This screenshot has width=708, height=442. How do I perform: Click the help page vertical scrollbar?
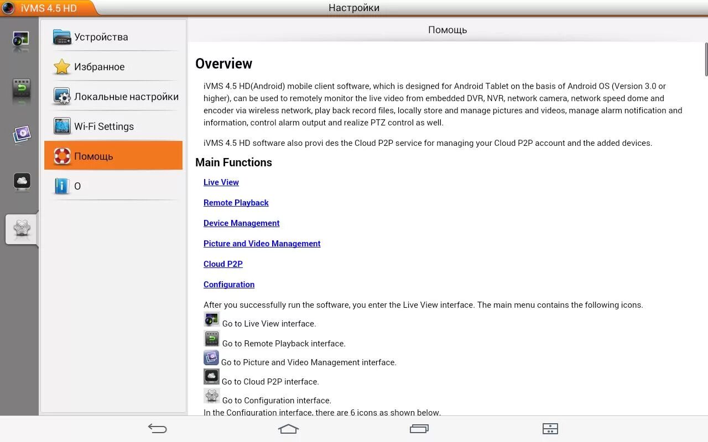706,59
